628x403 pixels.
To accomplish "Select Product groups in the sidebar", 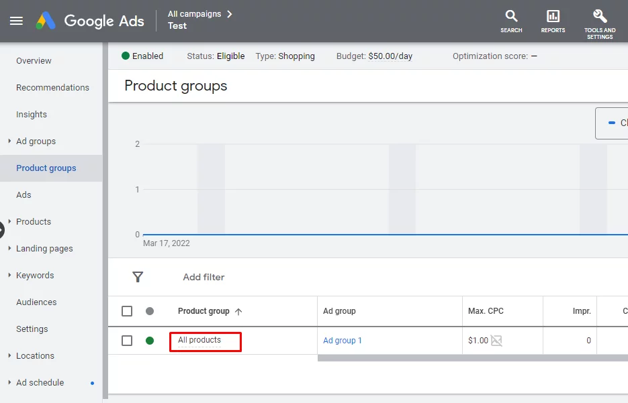I will [46, 168].
